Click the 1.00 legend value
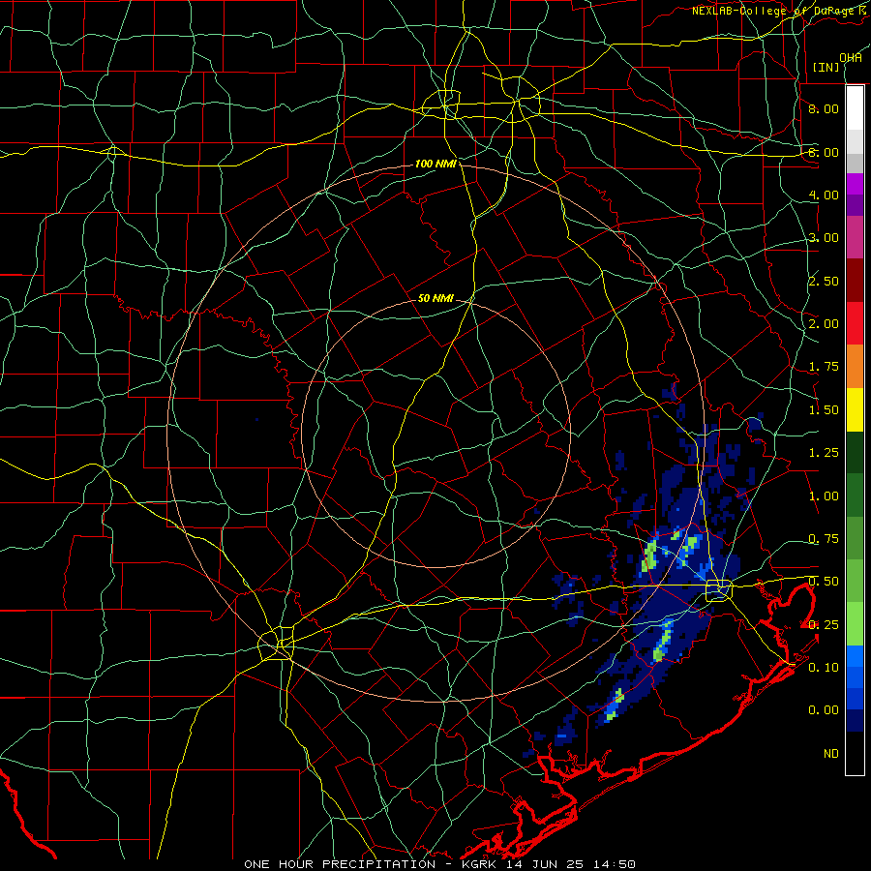 (x=824, y=496)
